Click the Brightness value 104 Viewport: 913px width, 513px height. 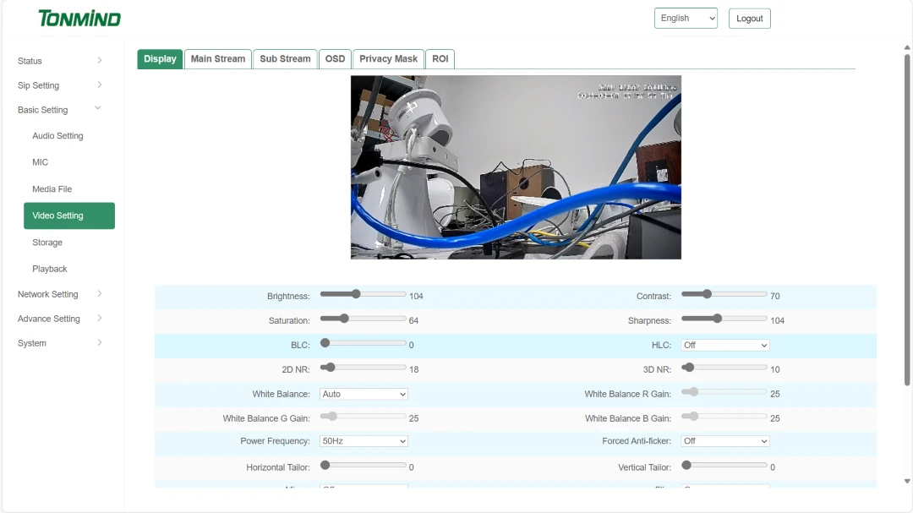click(416, 296)
